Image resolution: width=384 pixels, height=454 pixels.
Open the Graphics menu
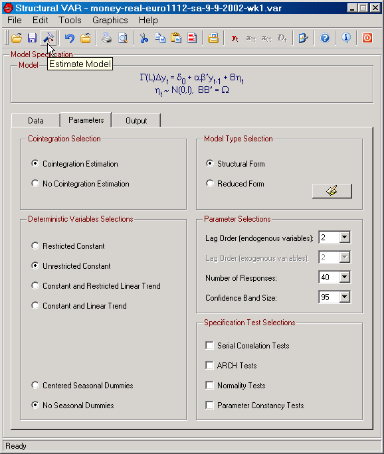pos(110,21)
